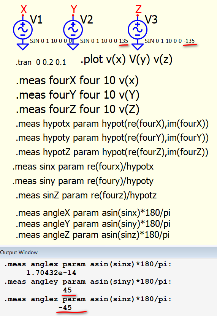The height and width of the screenshot is (316, 217).
Task: Select the .plot v(x) V(y) v(z) directive
Action: point(127,60)
